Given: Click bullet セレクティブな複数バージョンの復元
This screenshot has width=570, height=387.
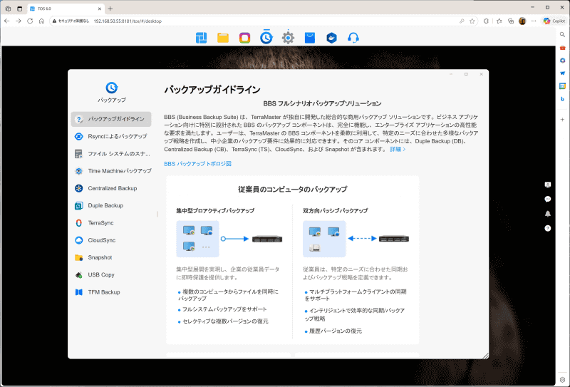Looking at the screenshot, I should [x=225, y=321].
